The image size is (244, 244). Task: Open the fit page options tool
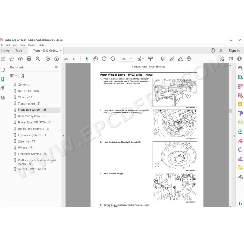140,59
